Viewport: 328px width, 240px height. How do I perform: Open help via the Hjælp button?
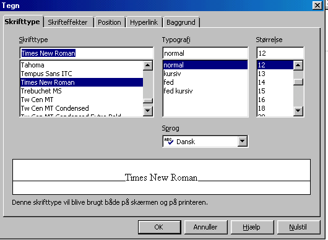[252, 227]
